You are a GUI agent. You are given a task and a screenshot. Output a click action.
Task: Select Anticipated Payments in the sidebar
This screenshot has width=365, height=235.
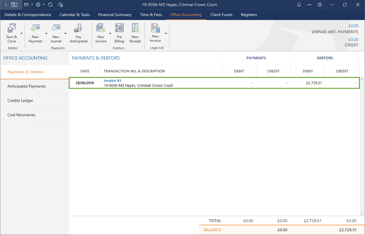(27, 86)
